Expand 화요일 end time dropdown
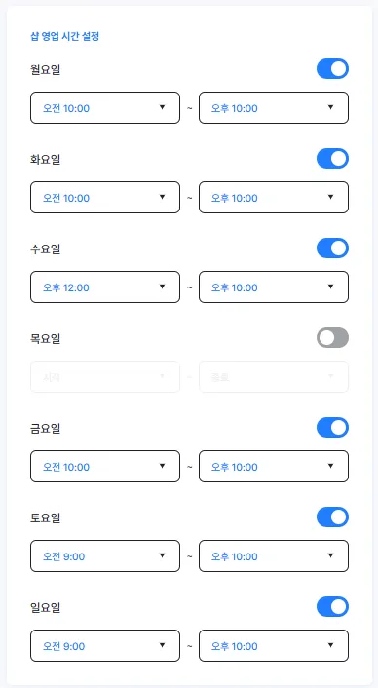The image size is (378, 688). [274, 198]
